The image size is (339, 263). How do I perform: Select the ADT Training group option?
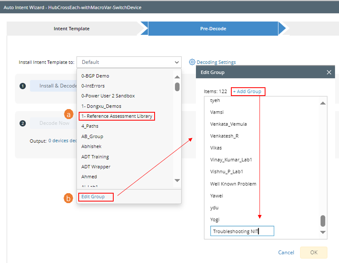tap(95, 157)
